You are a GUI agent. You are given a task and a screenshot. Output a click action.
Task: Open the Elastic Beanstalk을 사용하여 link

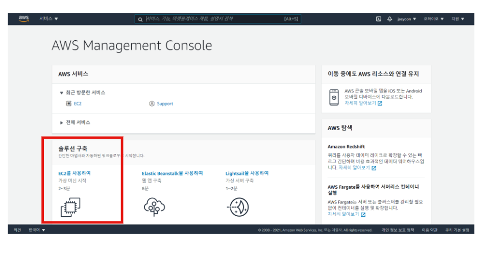pos(173,173)
